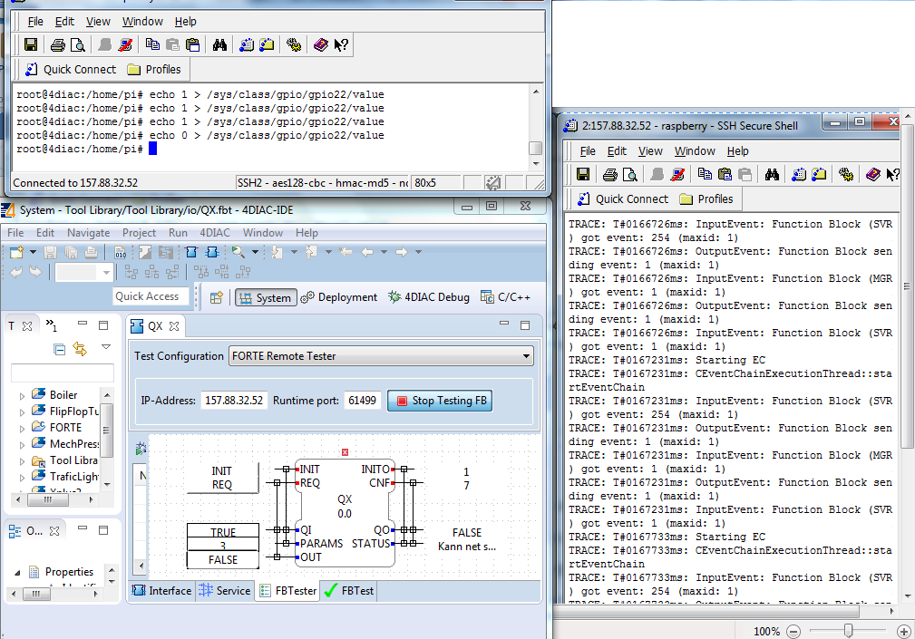The image size is (915, 639).
Task: Click Find binoculars icon in raspberry SSH window
Action: 772,174
